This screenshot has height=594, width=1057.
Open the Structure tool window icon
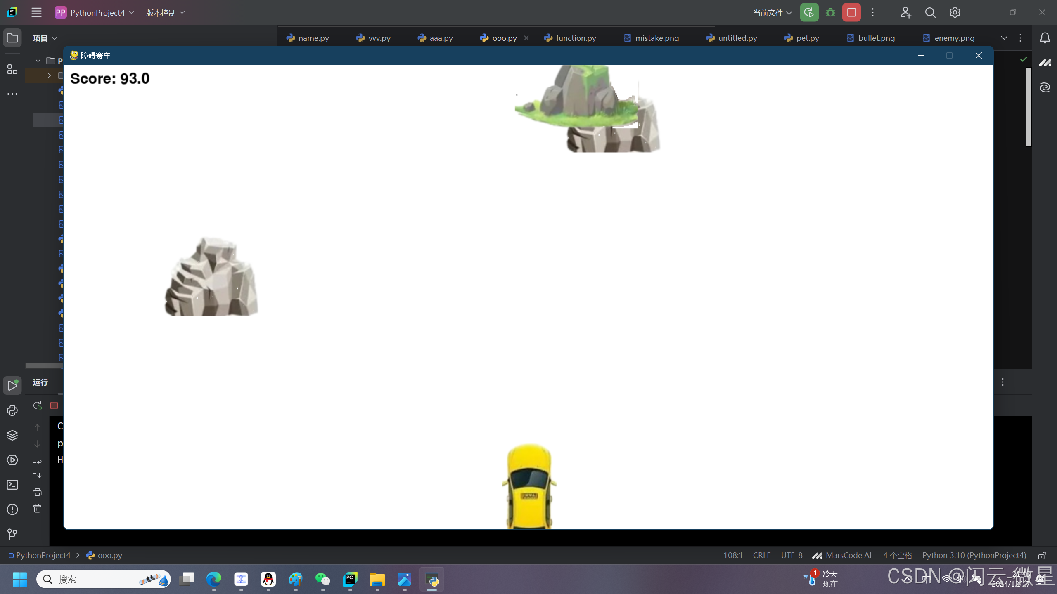click(12, 69)
